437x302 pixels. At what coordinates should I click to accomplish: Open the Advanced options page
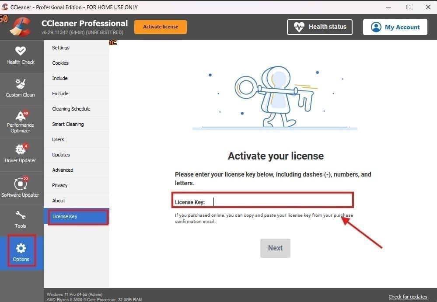point(63,170)
